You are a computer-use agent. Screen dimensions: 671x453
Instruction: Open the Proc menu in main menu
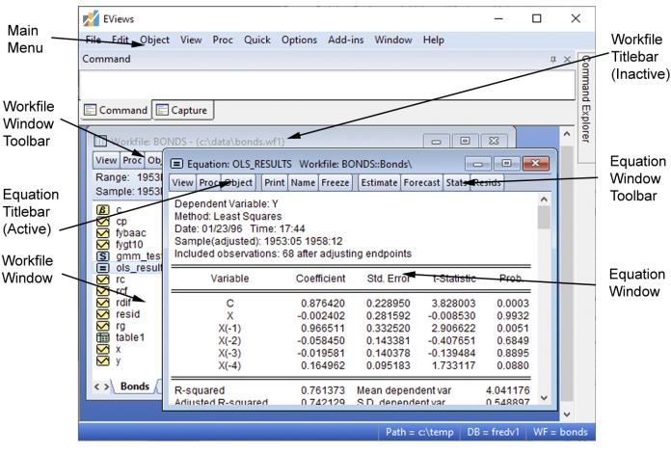coord(223,40)
